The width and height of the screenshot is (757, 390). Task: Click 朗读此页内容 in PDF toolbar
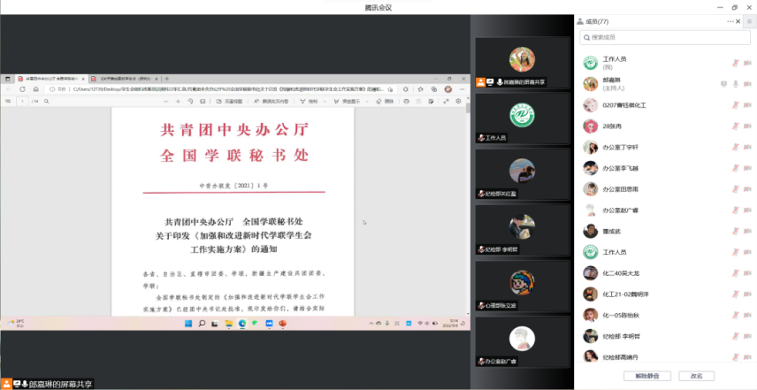pyautogui.click(x=271, y=102)
